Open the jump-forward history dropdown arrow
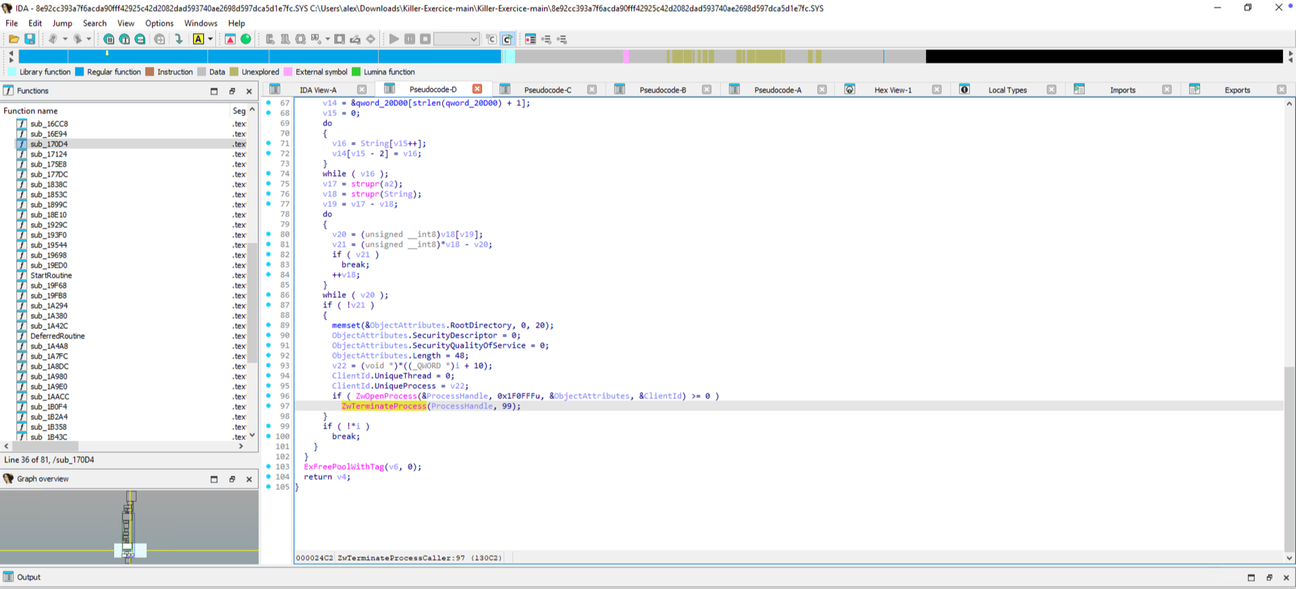Viewport: 1296px width, 589px height. [88, 39]
